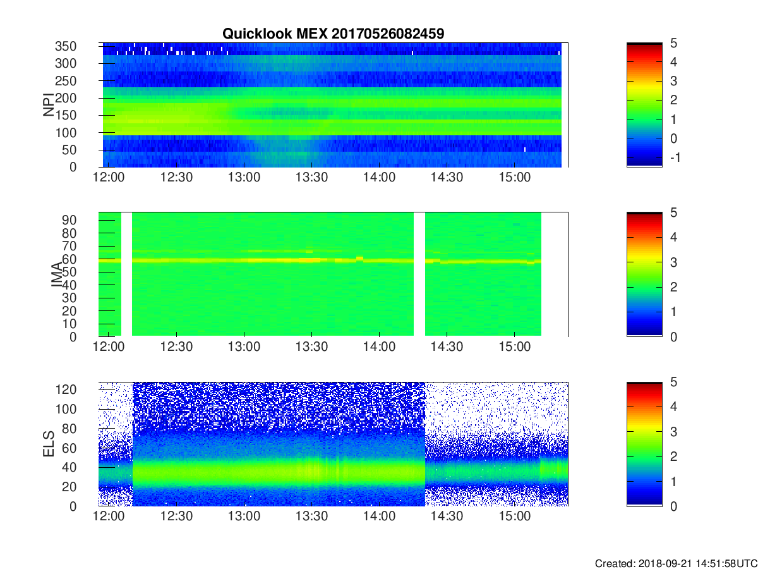Viewport: 758px width, 569px height.
Task: Click the "13:30" time label under the ELS plot
Action: click(x=312, y=517)
